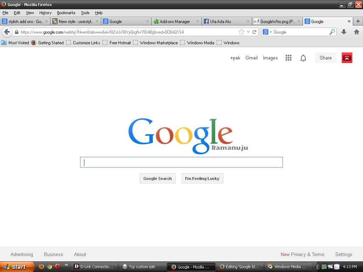Open Most Visited bookmarks folder

15,43
